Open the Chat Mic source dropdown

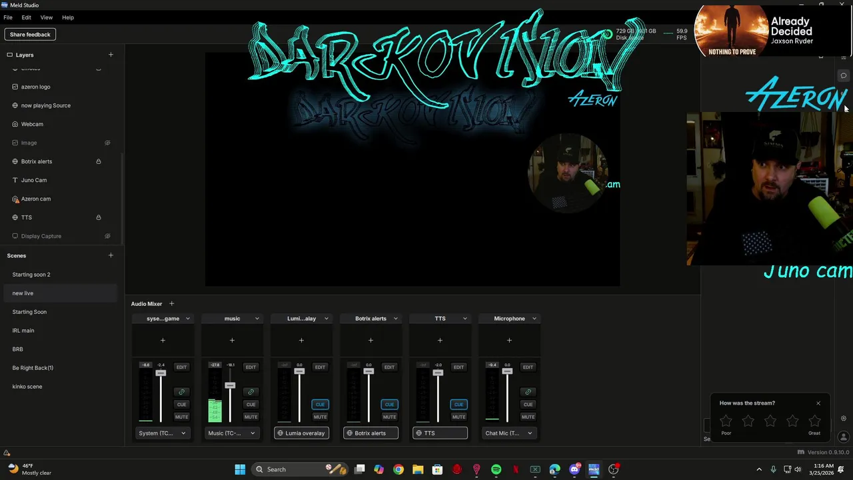tap(509, 433)
